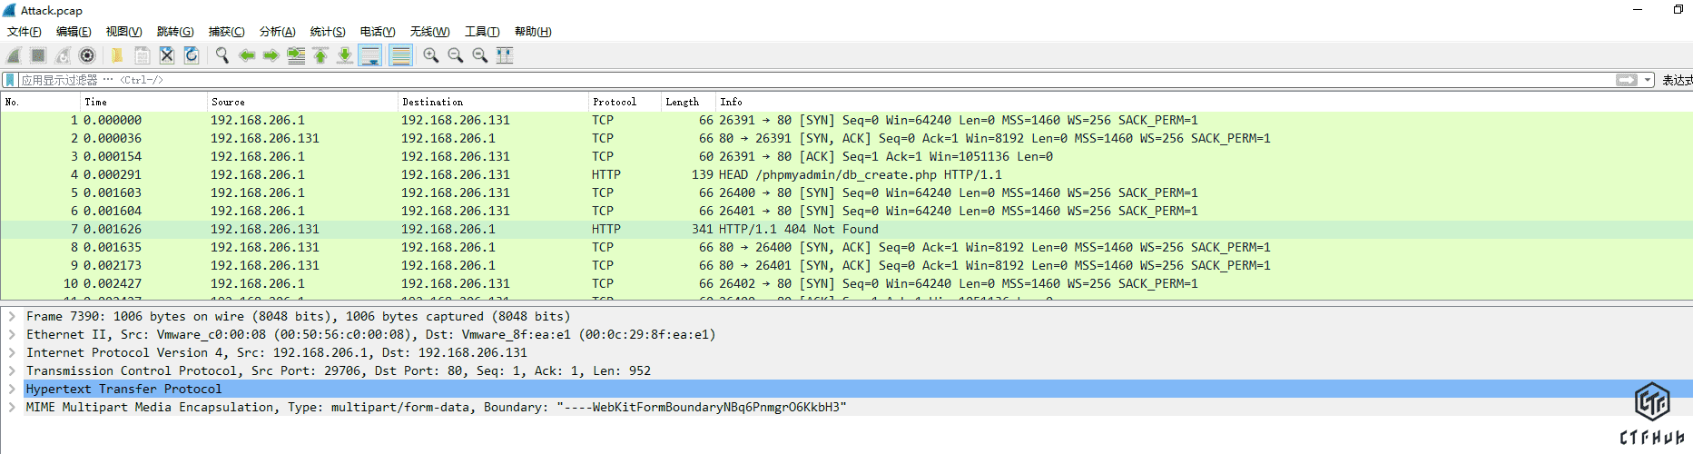This screenshot has height=454, width=1693.
Task: Open the 分析(A) menu
Action: tap(277, 32)
